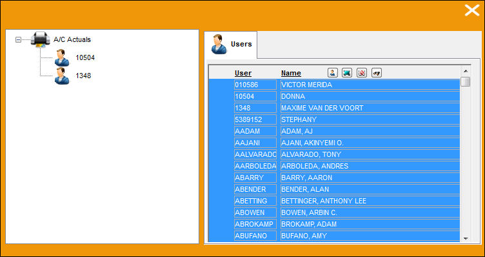This screenshot has width=485, height=257.
Task: Click the scrollbar down arrow in the users list
Action: (x=466, y=239)
